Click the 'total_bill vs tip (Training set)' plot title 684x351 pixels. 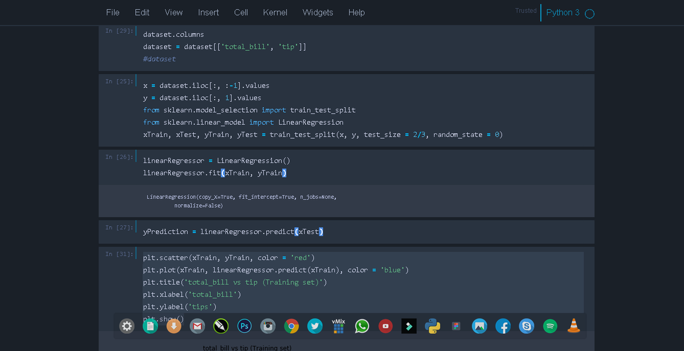247,348
